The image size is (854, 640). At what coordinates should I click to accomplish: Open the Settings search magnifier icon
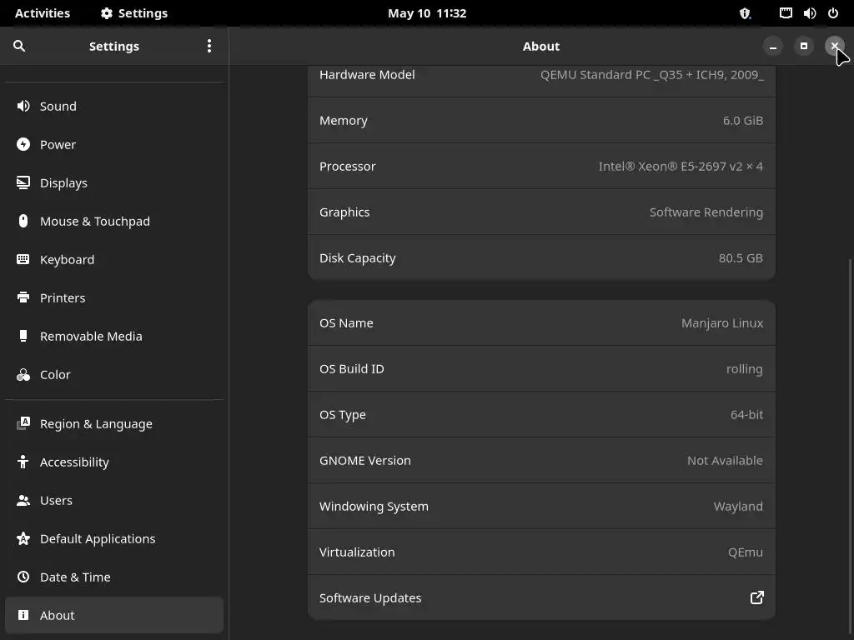coord(19,47)
